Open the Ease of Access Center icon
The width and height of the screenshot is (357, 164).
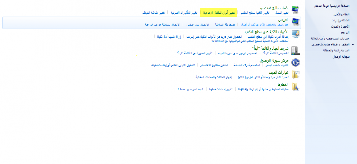click(295, 63)
